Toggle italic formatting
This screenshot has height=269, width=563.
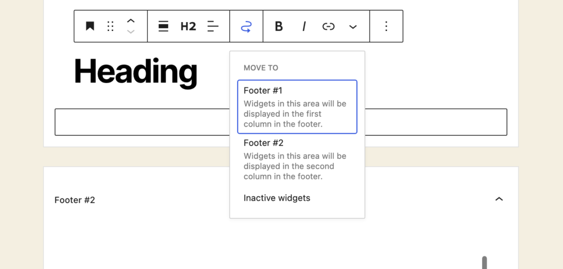303,26
